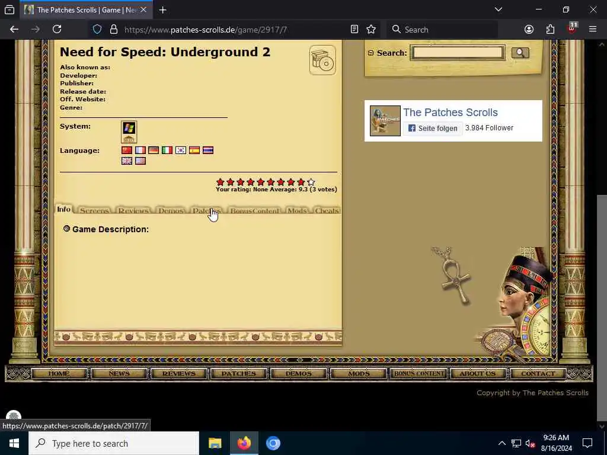Toggle Firefox reader view
Viewport: 607px width, 455px height.
tap(354, 30)
